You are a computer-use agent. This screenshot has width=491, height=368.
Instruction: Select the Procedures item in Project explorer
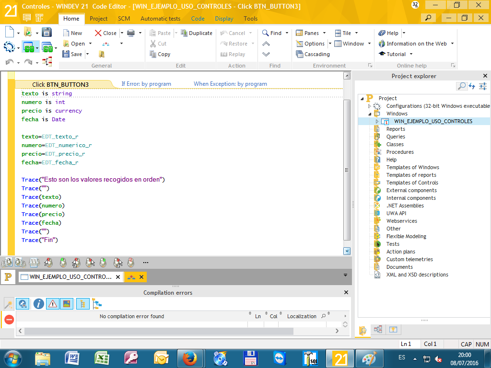pos(400,152)
